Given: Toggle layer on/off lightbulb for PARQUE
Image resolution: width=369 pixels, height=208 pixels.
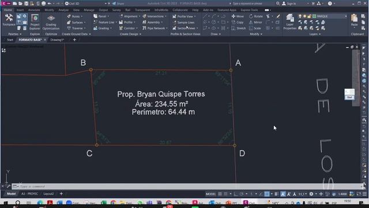Looking at the screenshot, I should pos(300,16).
